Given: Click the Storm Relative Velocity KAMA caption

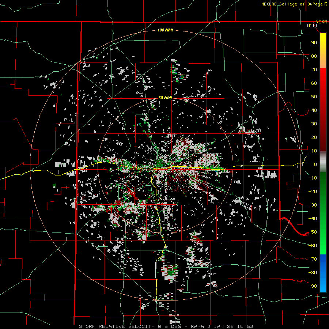Looking at the screenshot, I should [166, 326].
